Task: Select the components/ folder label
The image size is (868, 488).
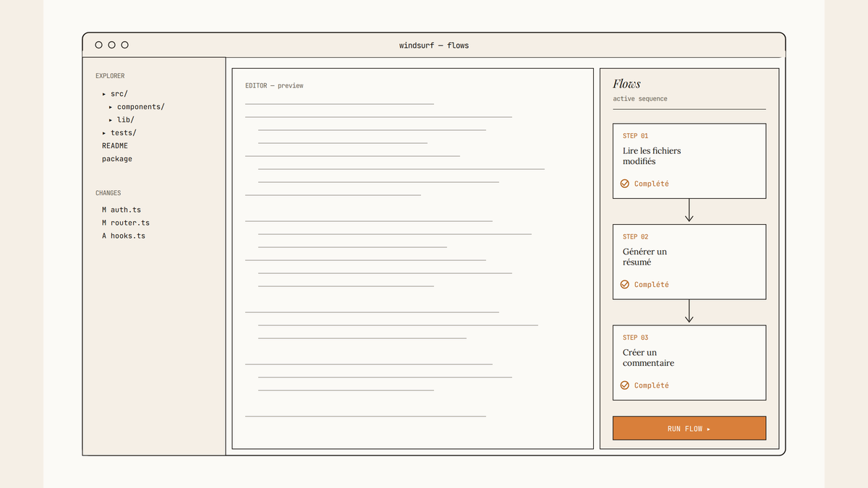Action: pyautogui.click(x=141, y=107)
